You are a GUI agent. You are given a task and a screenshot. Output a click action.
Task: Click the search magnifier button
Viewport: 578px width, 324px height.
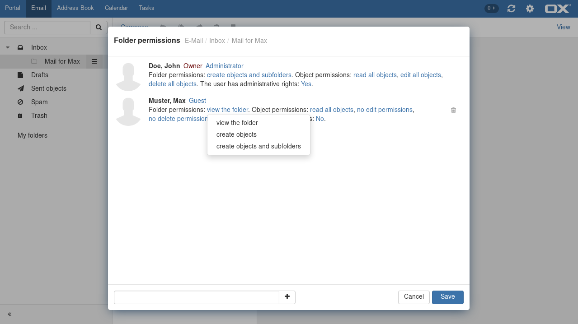click(x=99, y=27)
